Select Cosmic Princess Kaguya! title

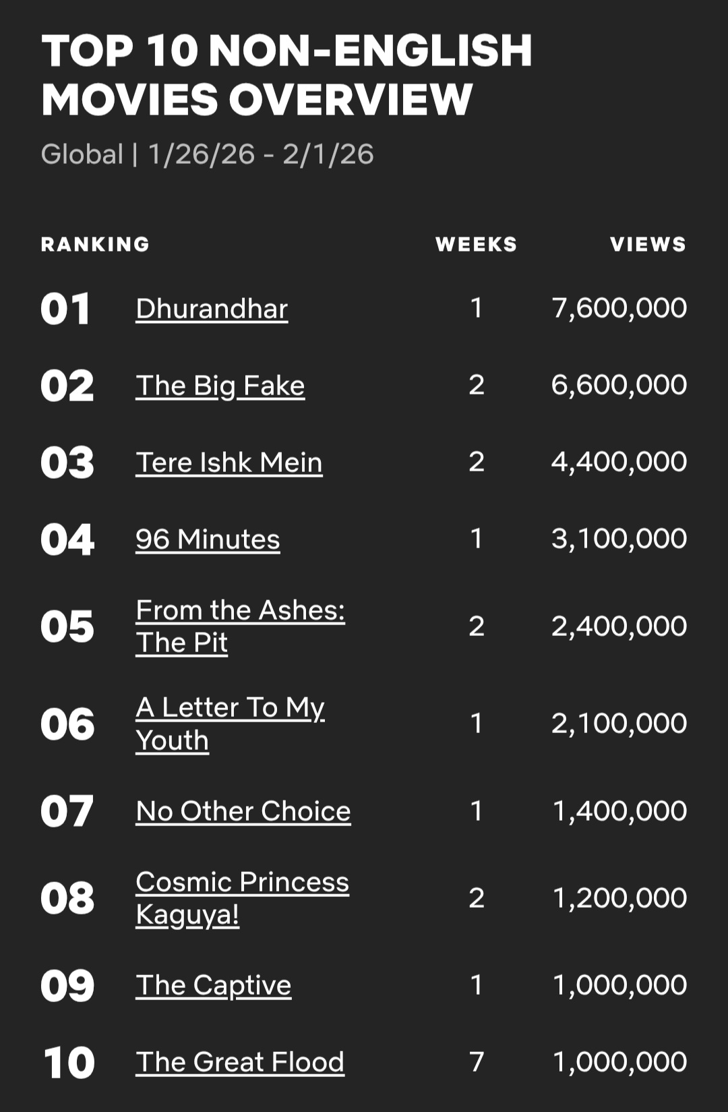[x=242, y=898]
